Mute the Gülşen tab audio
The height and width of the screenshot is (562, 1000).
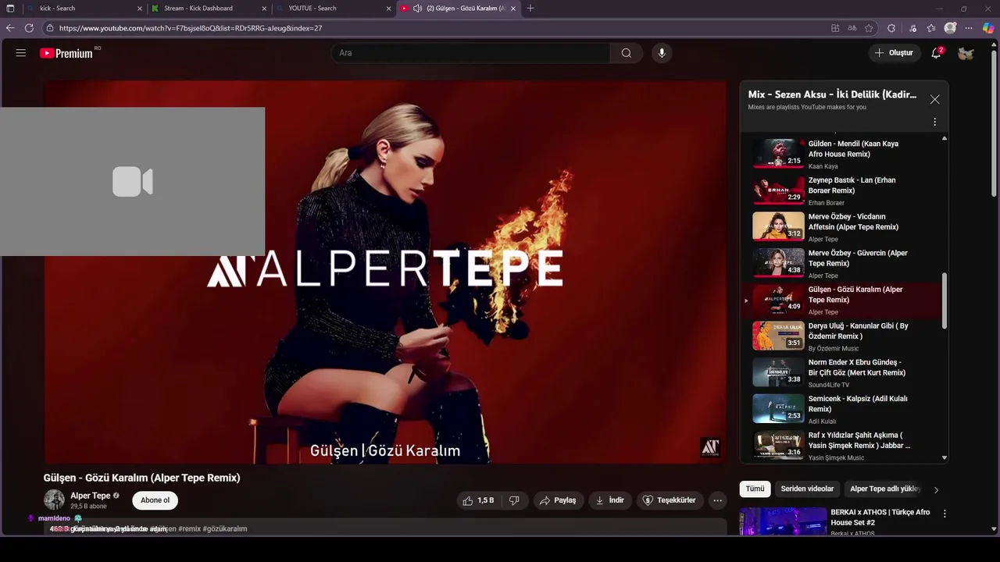[417, 9]
